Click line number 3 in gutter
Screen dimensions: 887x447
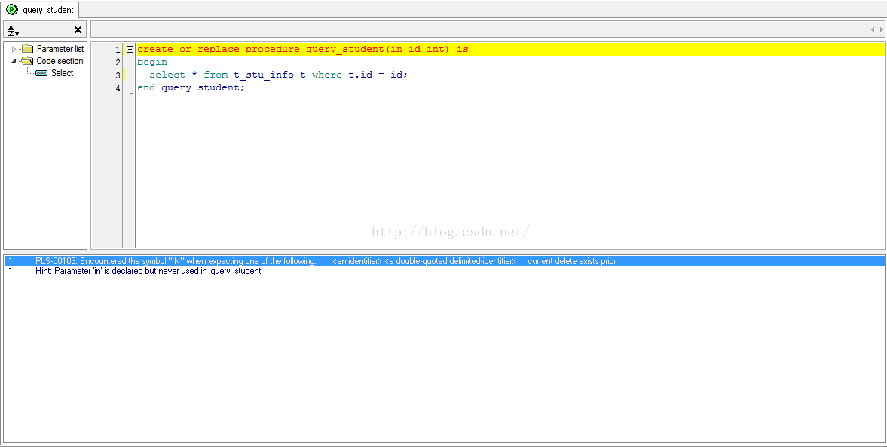tap(118, 75)
